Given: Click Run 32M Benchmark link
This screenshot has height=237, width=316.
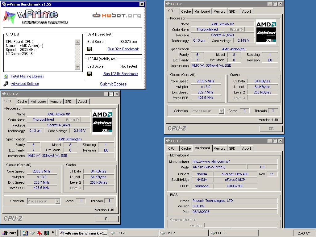Looking at the screenshot, I should 123,49.
